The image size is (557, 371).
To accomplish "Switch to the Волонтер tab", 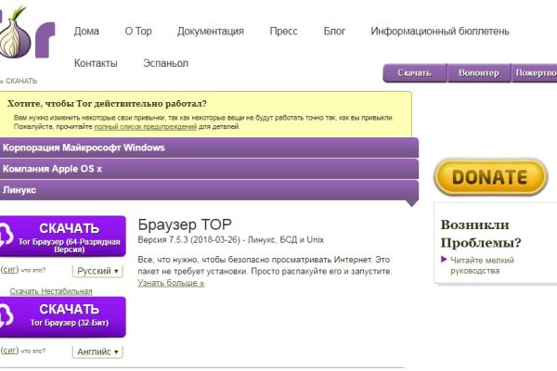I will 477,73.
